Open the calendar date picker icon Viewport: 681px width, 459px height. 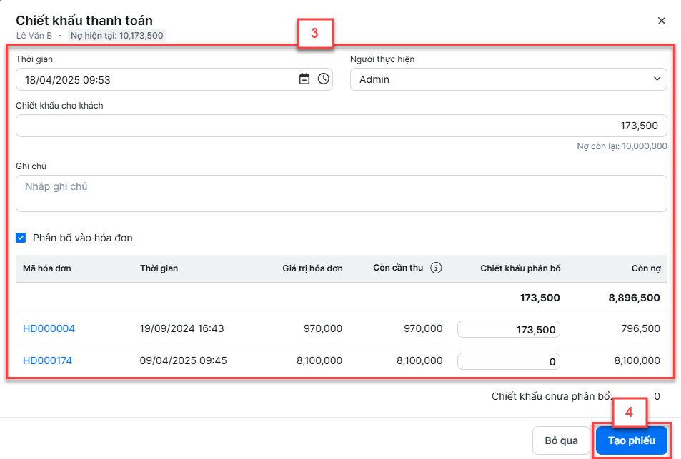[304, 79]
